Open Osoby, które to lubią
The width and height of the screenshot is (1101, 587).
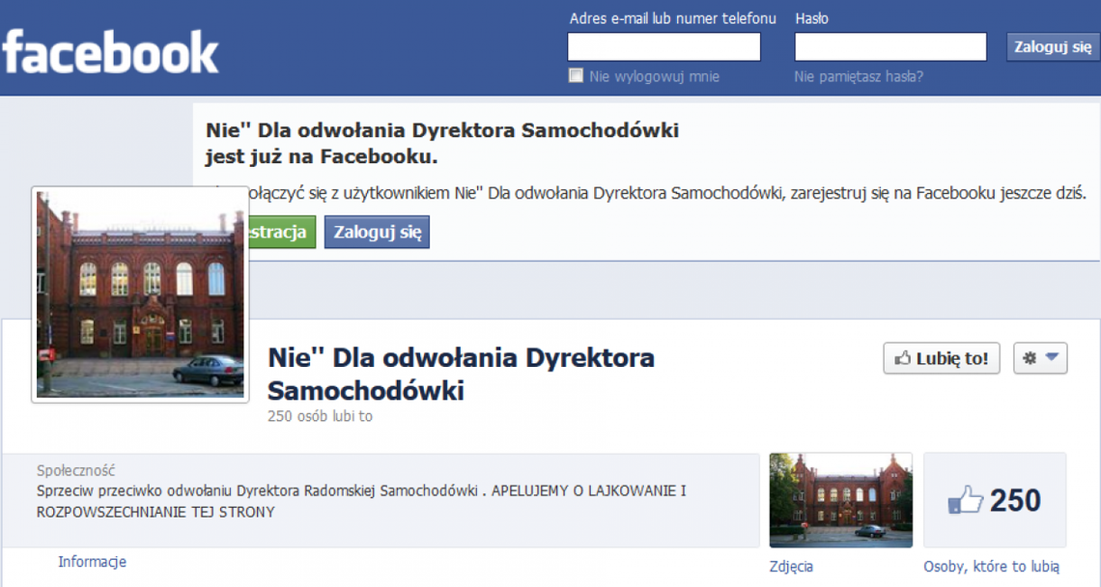pos(994,566)
